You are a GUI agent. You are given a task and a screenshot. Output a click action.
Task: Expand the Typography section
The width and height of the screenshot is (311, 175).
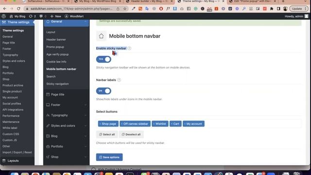pos(66,115)
